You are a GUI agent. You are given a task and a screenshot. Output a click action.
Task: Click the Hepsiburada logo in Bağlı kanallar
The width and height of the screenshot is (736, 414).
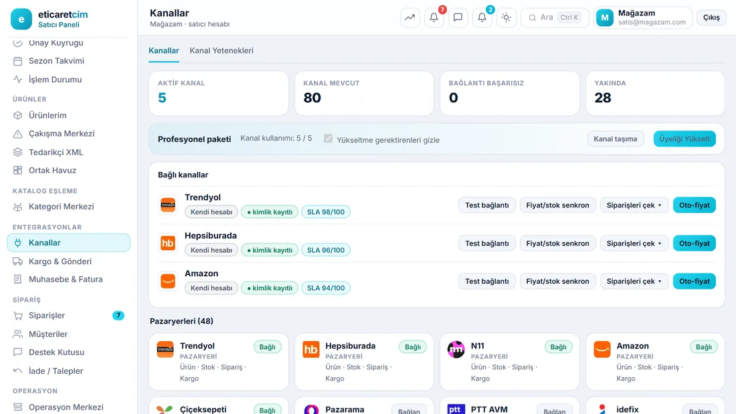(167, 243)
